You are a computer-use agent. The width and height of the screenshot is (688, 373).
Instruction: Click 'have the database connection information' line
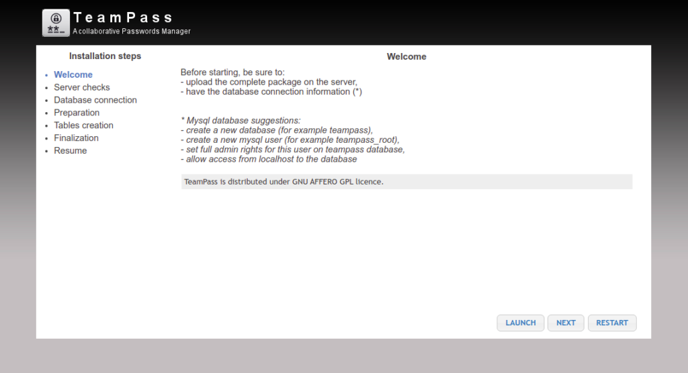271,92
